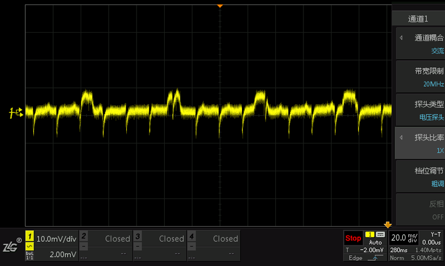
Task: Expand the 通道耦合 coupling option
Action: (x=420, y=43)
